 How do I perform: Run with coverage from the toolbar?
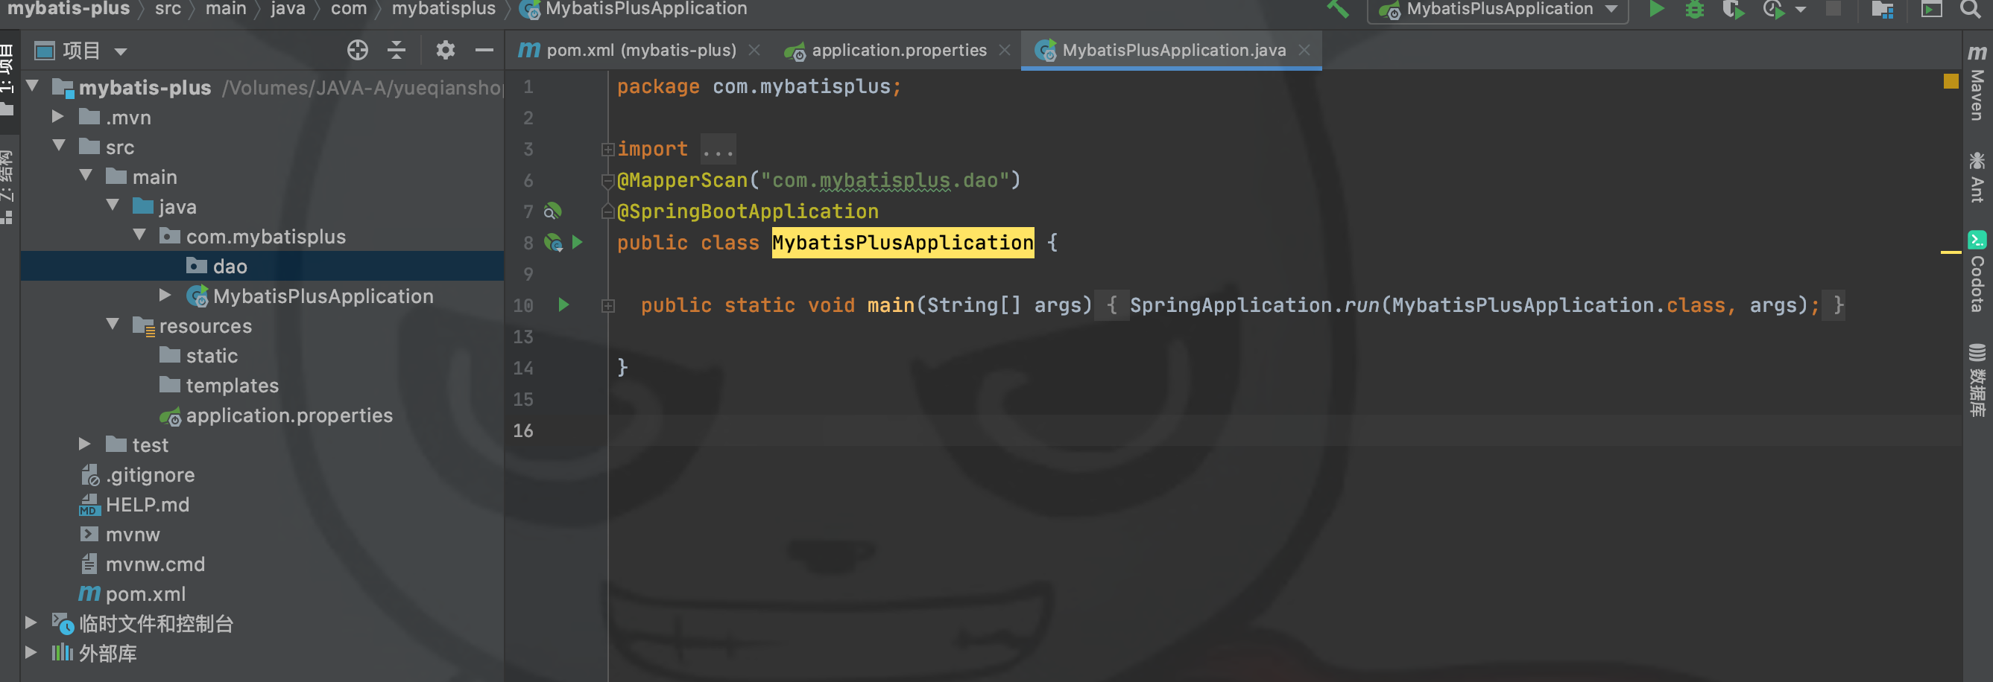point(1733,9)
